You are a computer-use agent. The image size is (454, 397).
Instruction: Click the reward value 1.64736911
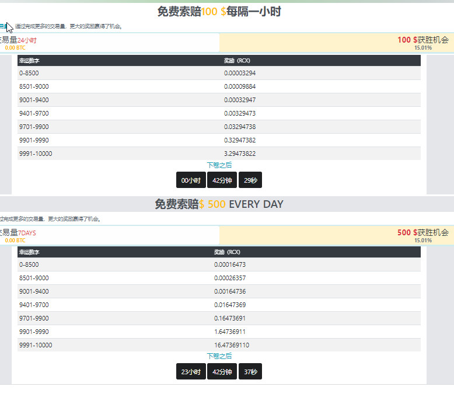coord(230,332)
